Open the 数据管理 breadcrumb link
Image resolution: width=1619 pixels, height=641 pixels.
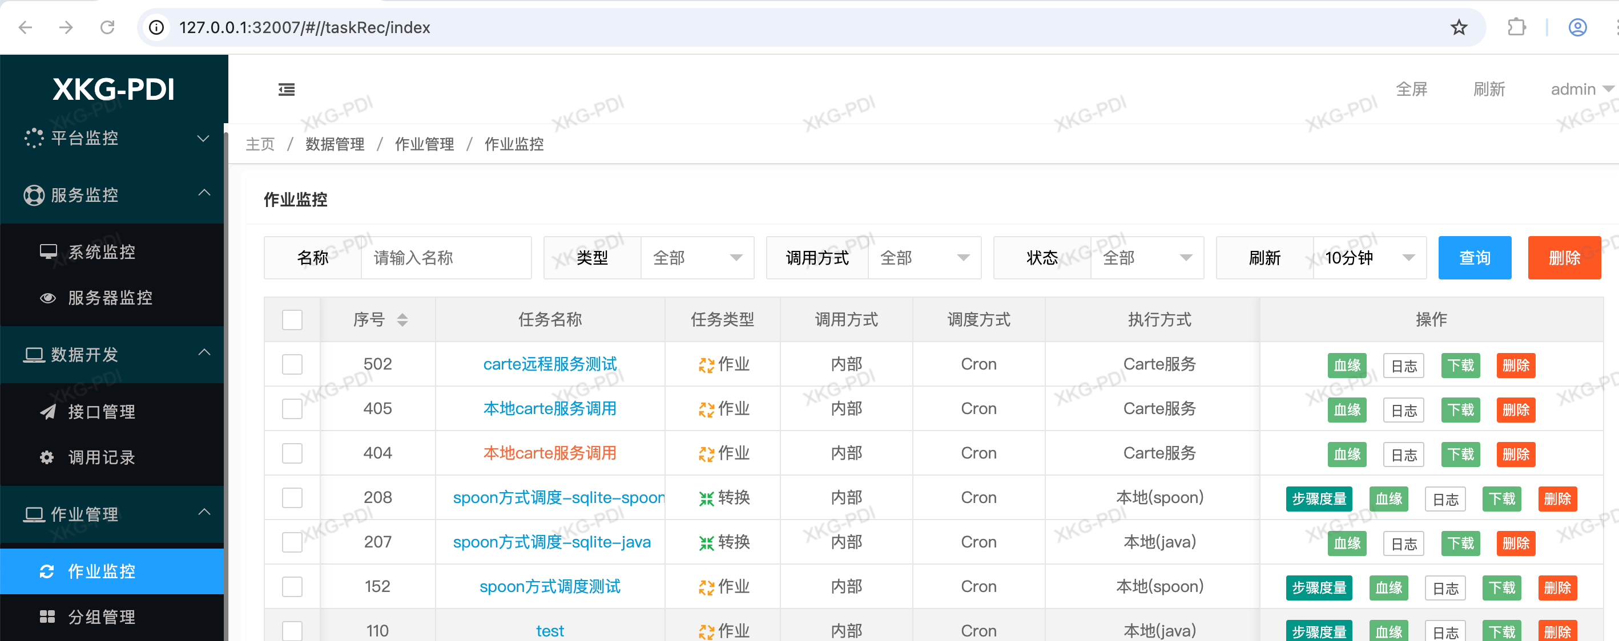point(334,144)
